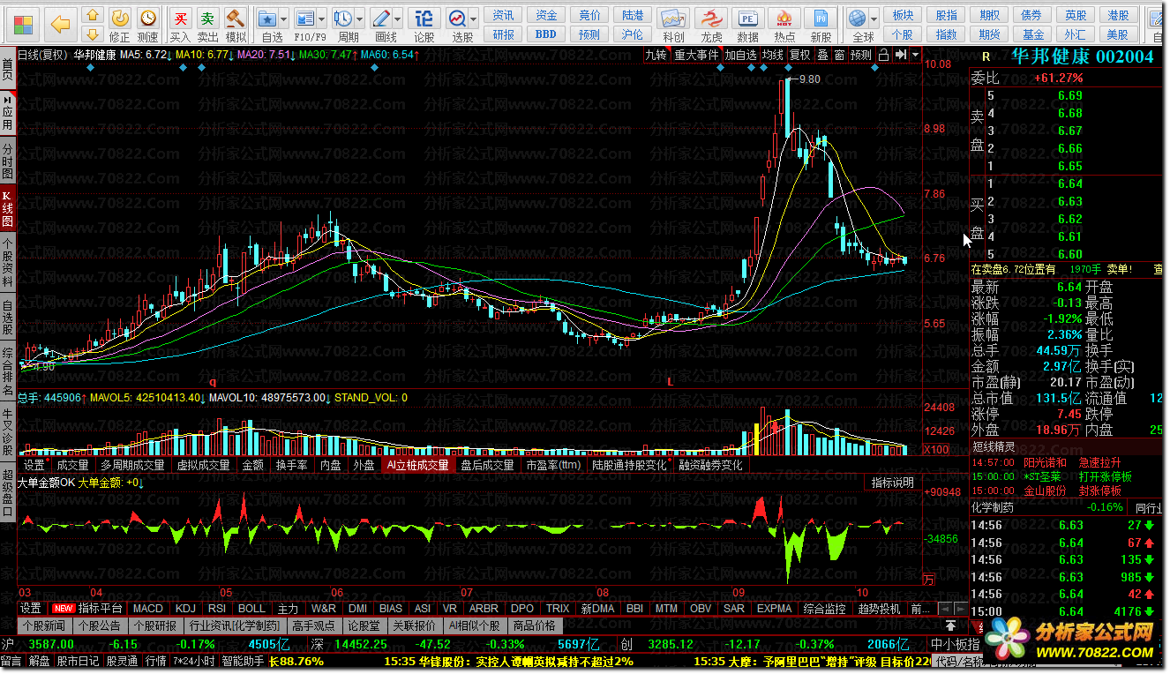
Task: Click the red 买入 buy icon
Action: (x=180, y=19)
